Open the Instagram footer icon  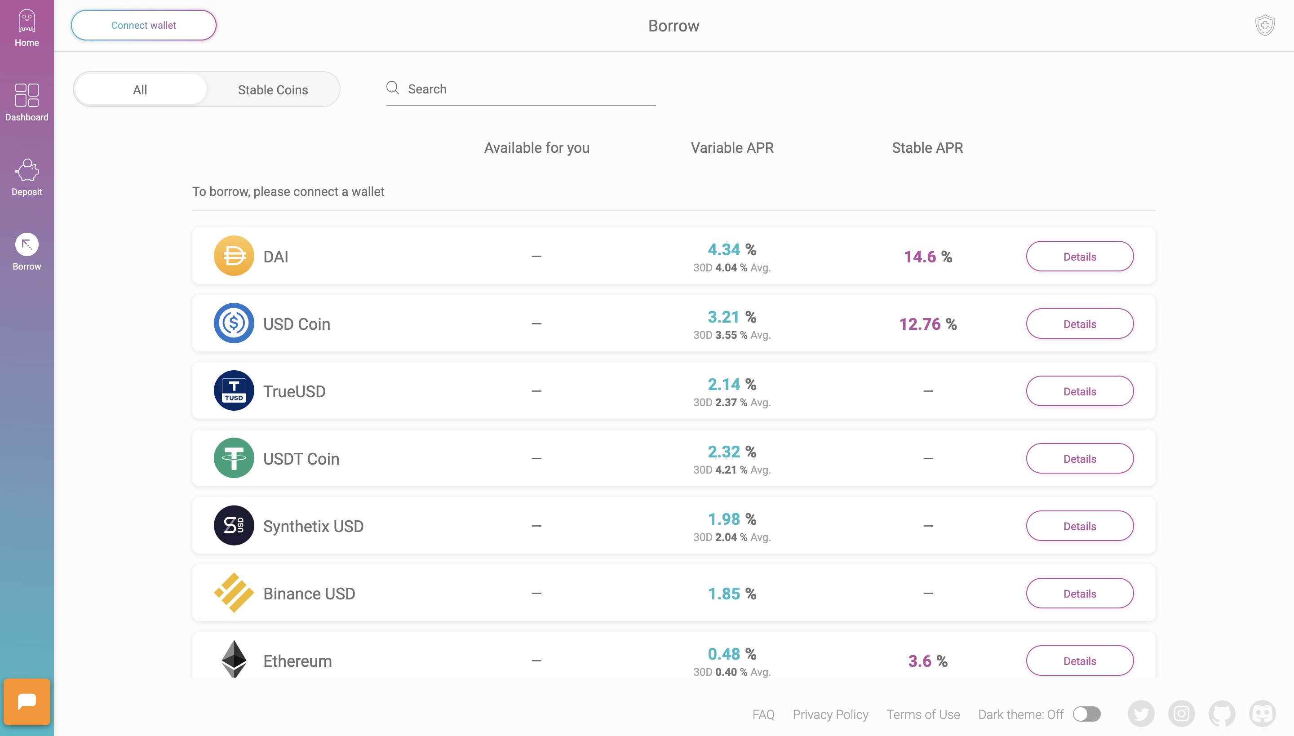click(1181, 714)
